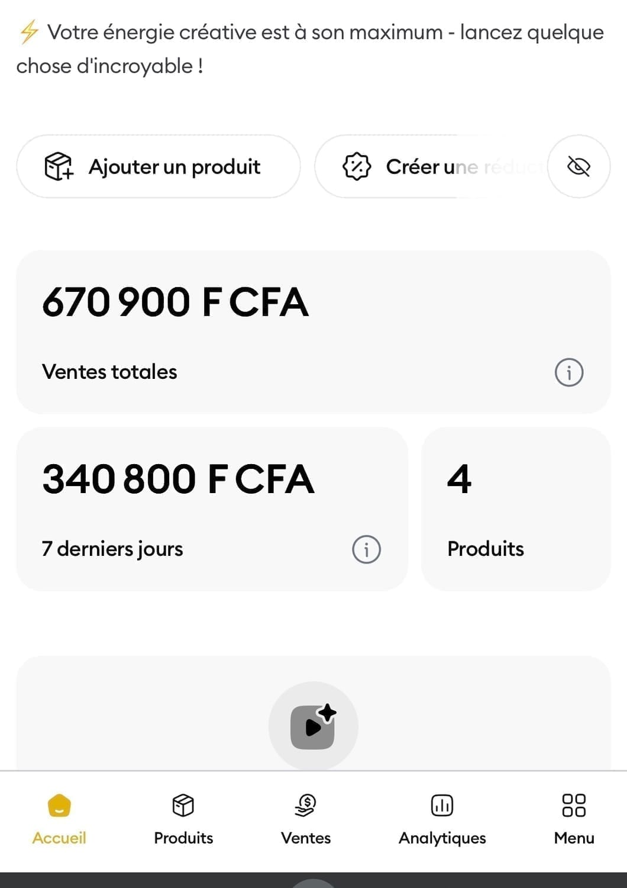Show info for 7 derniers jours
627x888 pixels.
pyautogui.click(x=366, y=549)
